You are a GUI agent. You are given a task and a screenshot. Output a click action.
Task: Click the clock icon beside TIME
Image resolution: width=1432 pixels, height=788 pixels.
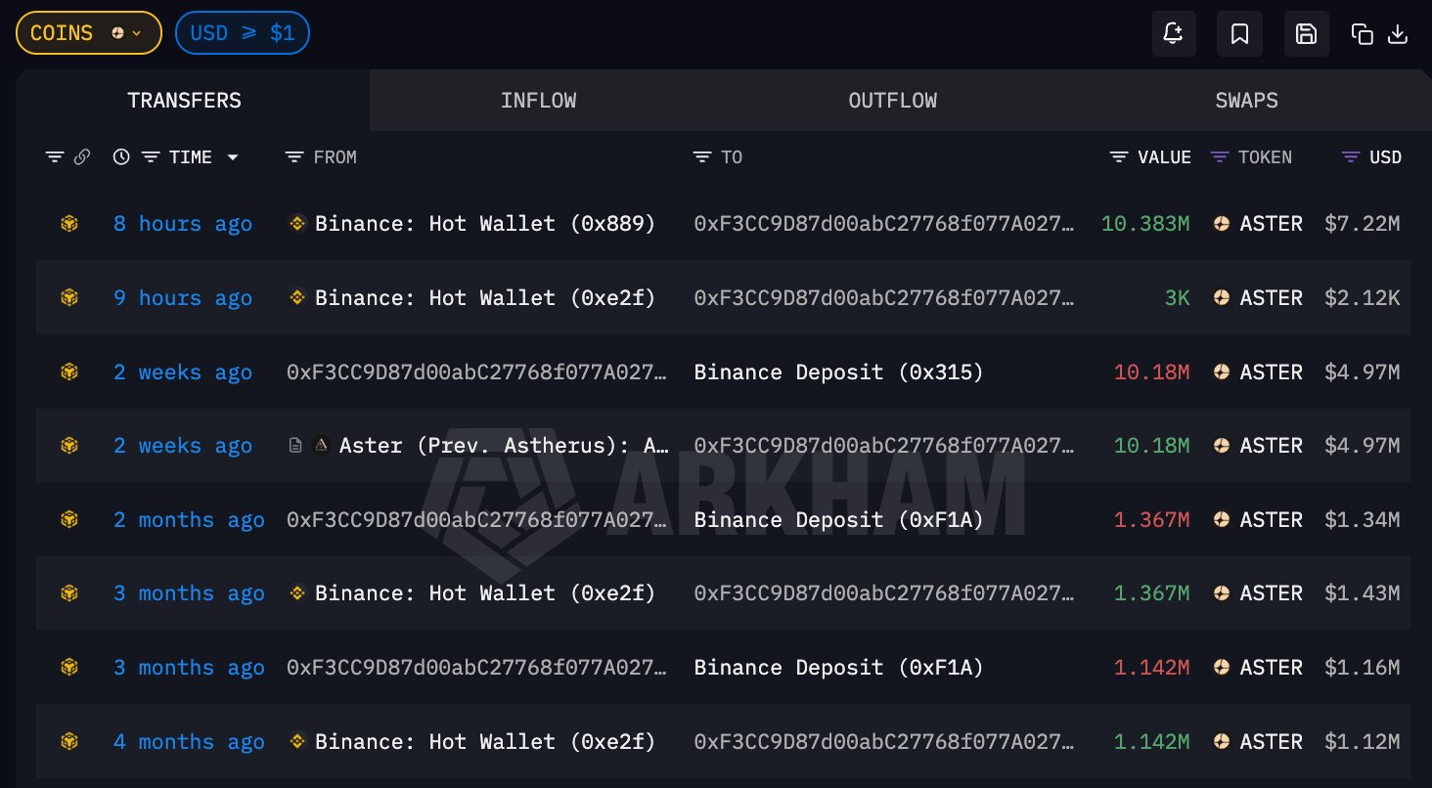[121, 156]
